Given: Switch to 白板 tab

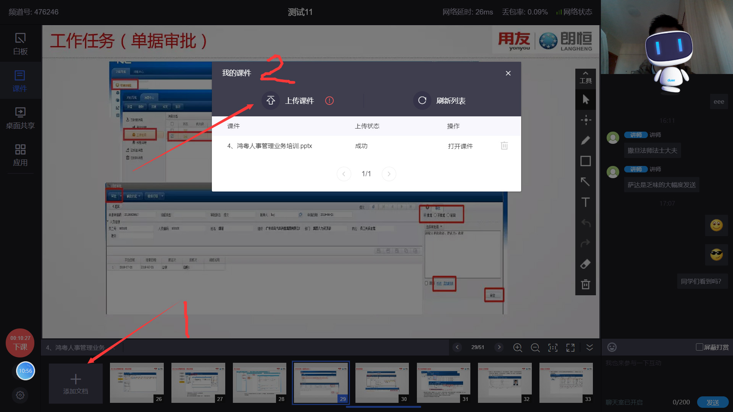Looking at the screenshot, I should coord(20,43).
